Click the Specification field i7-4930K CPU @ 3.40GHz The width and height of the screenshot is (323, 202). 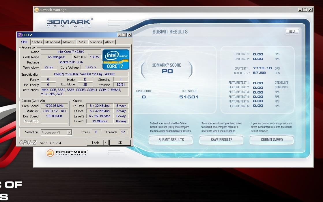tap(85, 74)
